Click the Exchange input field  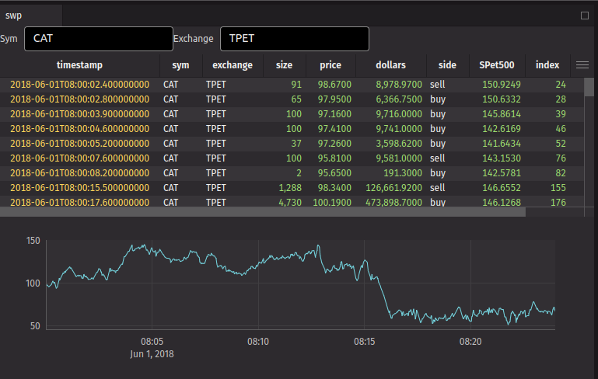click(294, 39)
